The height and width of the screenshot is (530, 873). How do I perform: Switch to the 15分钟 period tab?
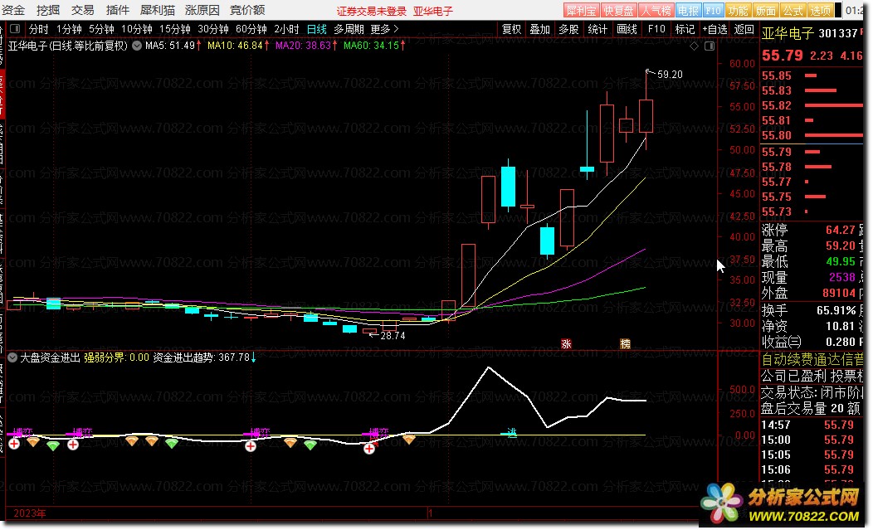click(175, 29)
